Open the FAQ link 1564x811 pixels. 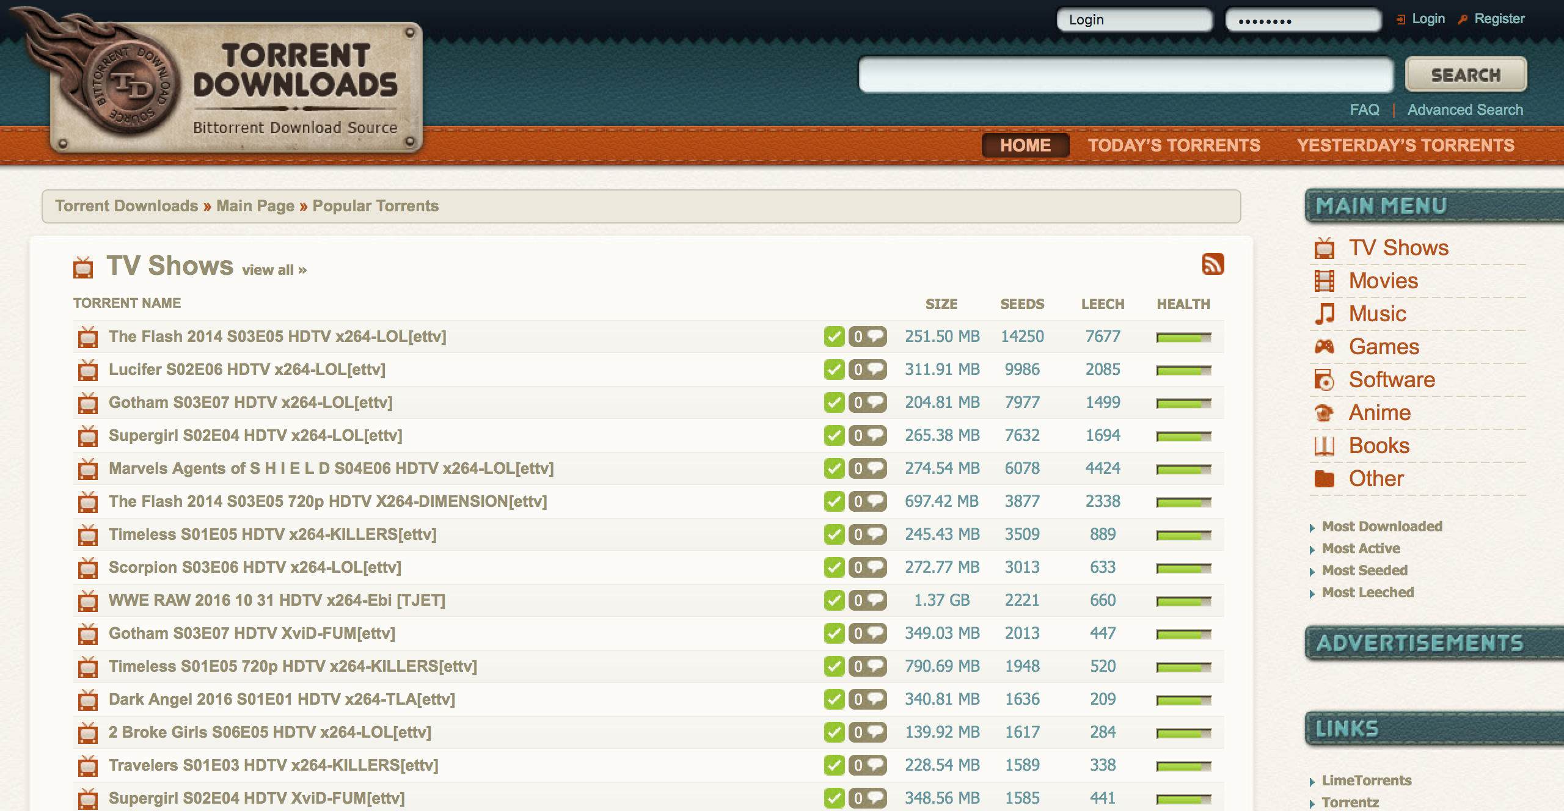tap(1364, 110)
